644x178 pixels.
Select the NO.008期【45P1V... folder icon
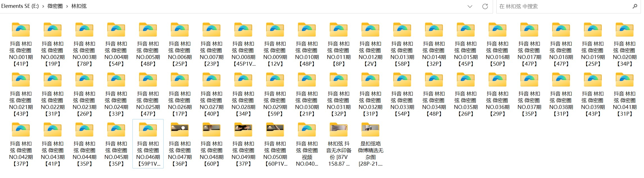point(244,30)
